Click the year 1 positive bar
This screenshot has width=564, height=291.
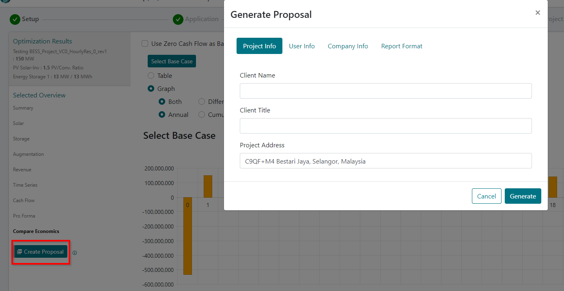[x=208, y=186]
